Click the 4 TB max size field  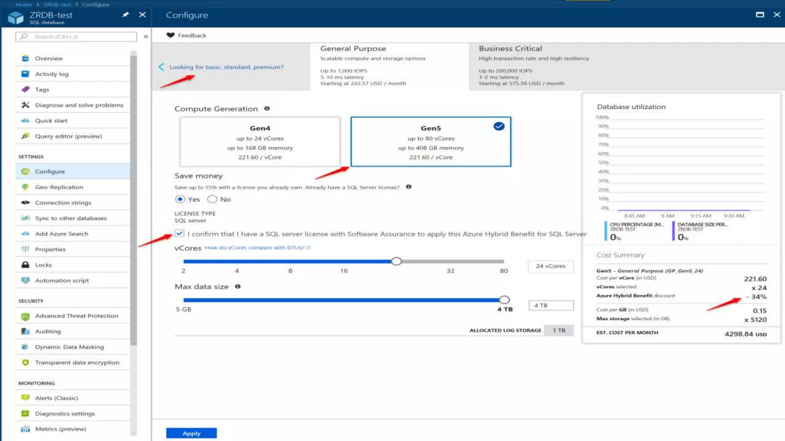coord(551,305)
